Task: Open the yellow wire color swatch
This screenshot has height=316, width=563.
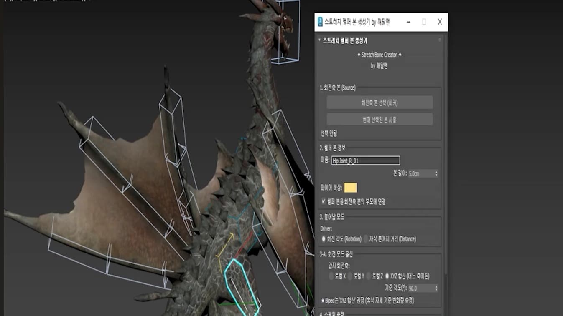Action: [x=350, y=188]
